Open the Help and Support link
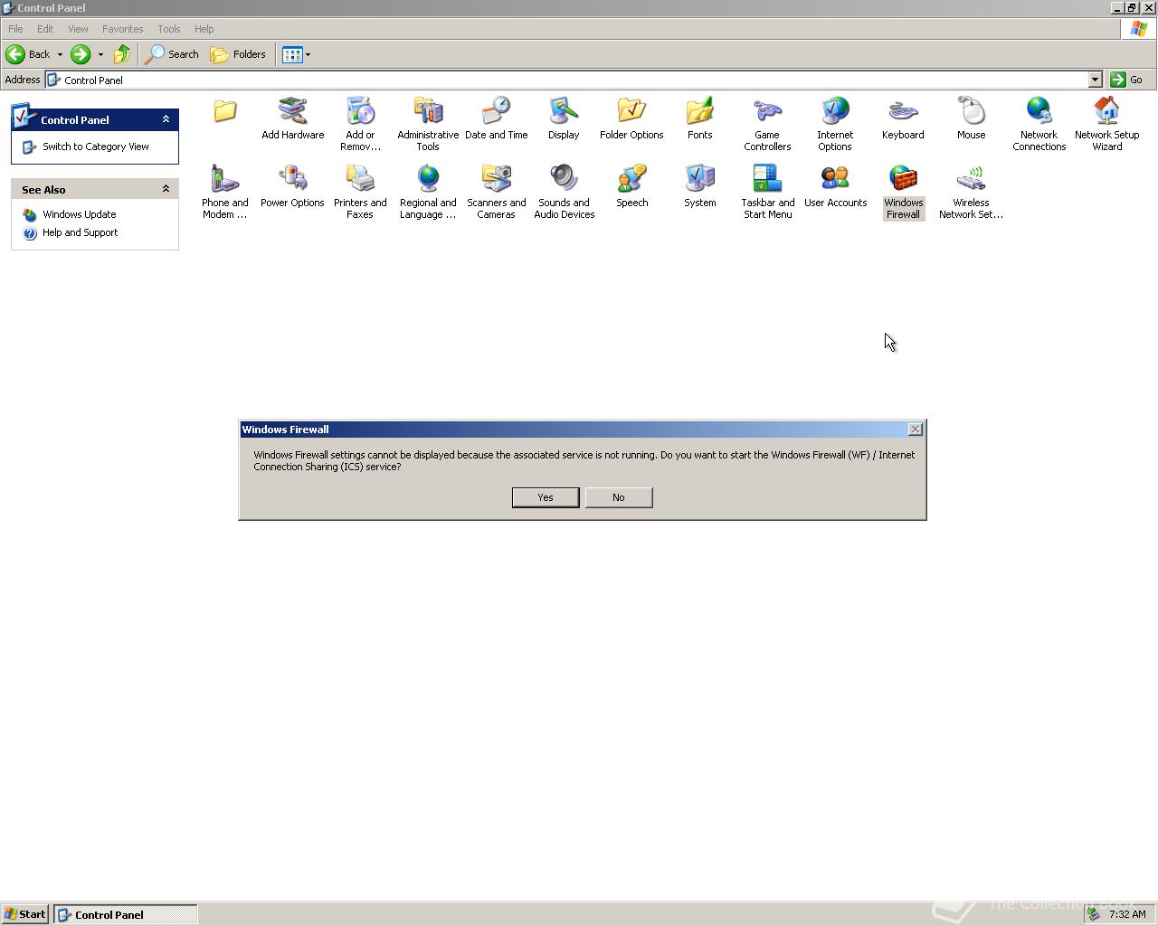Screen dimensions: 1158x926 81,232
